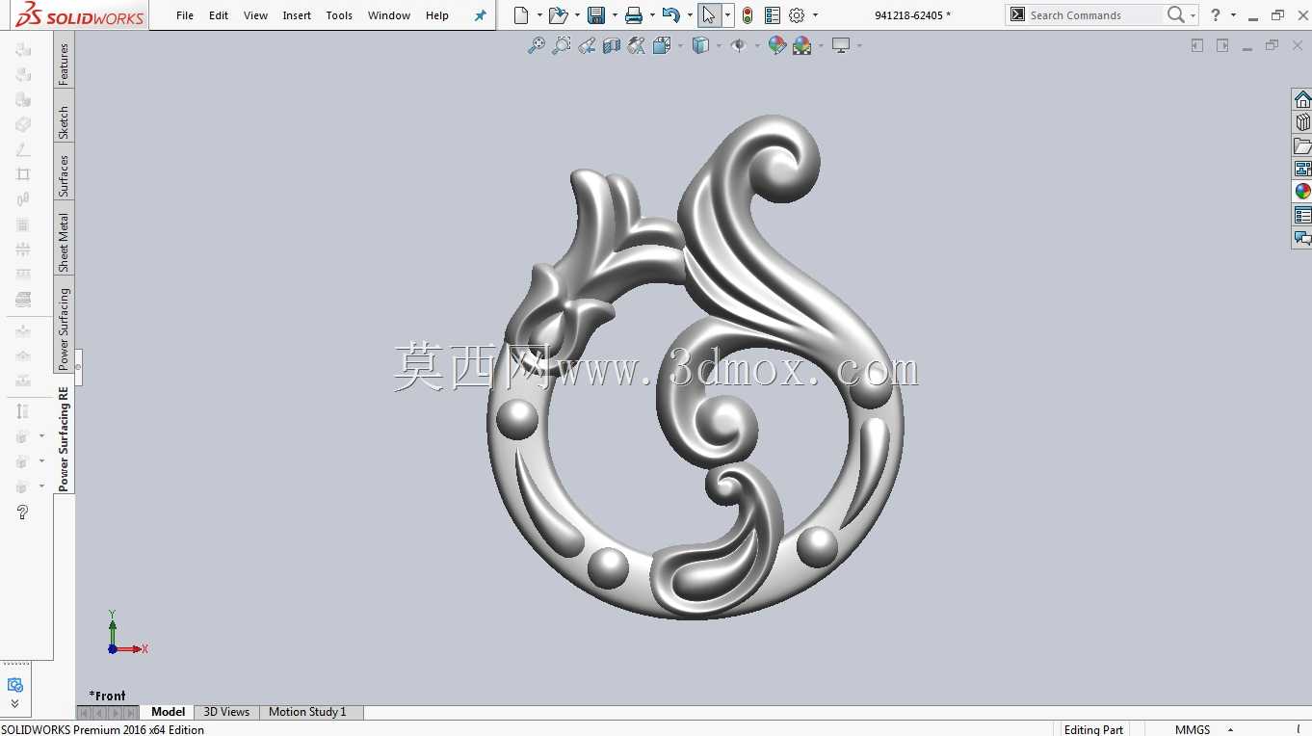Viewport: 1312px width, 736px height.
Task: Open the Options gear icon
Action: [797, 15]
